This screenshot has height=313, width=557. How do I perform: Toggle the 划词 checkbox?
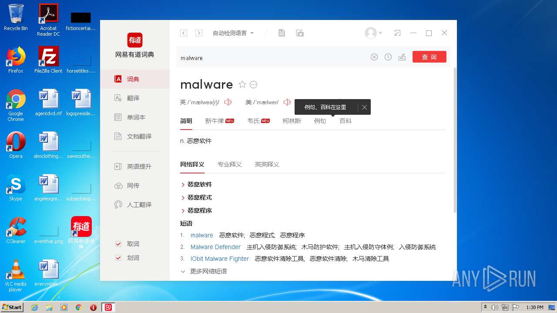pyautogui.click(x=118, y=258)
